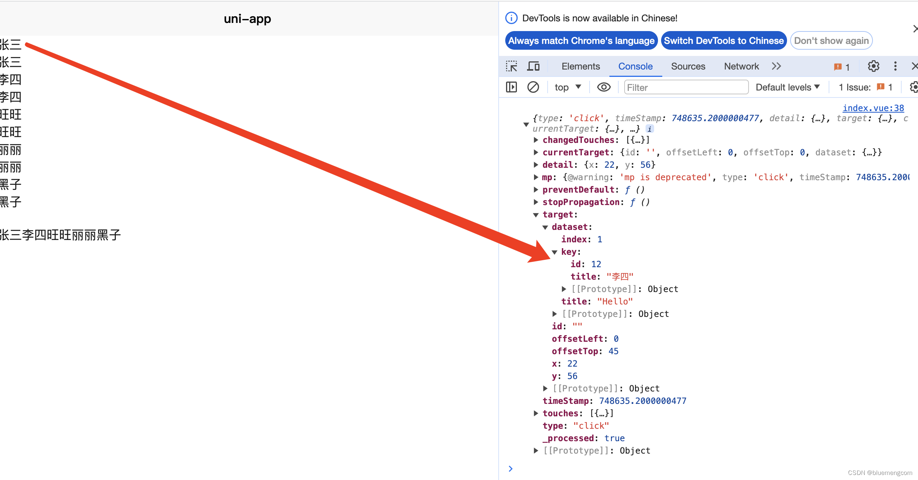Viewport: 918px width, 480px height.
Task: Open the customize DevTools three-dot menu
Action: (895, 66)
